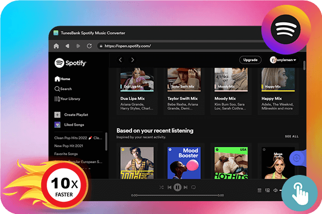Click the open.spotify.com address field

click(181, 46)
